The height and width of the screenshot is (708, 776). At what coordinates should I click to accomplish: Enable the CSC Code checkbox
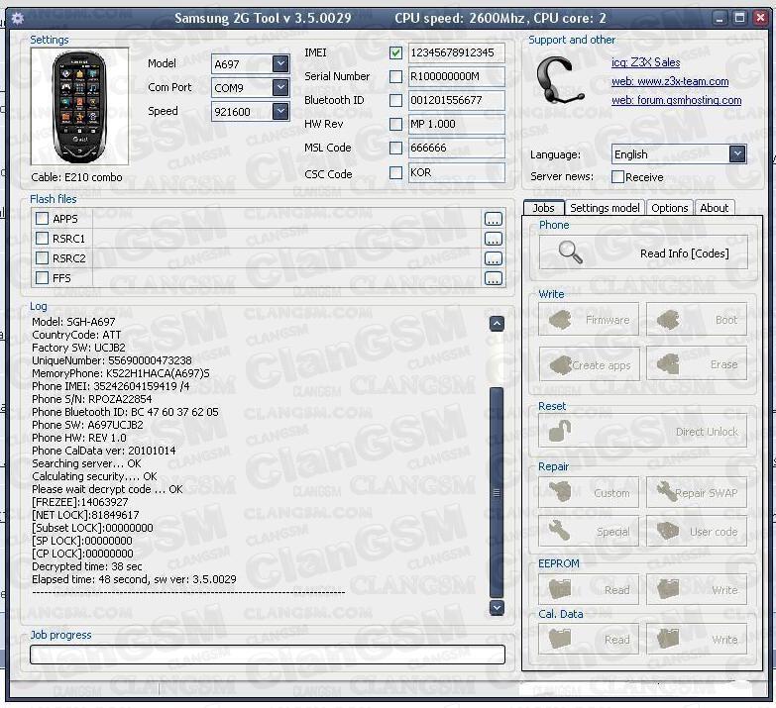[395, 172]
